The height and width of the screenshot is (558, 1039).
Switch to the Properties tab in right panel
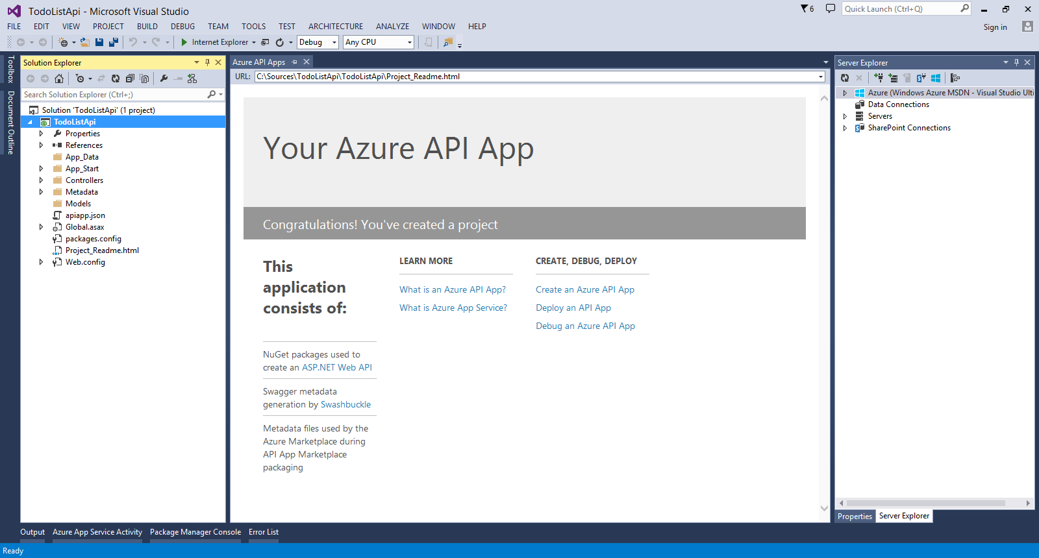coord(855,516)
